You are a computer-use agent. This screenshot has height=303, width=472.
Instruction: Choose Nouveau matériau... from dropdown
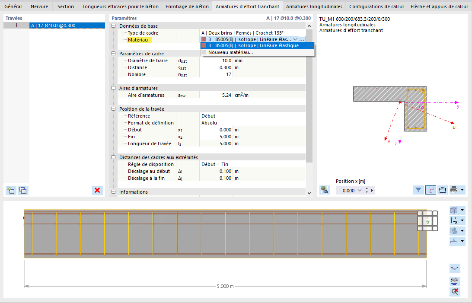click(x=257, y=52)
